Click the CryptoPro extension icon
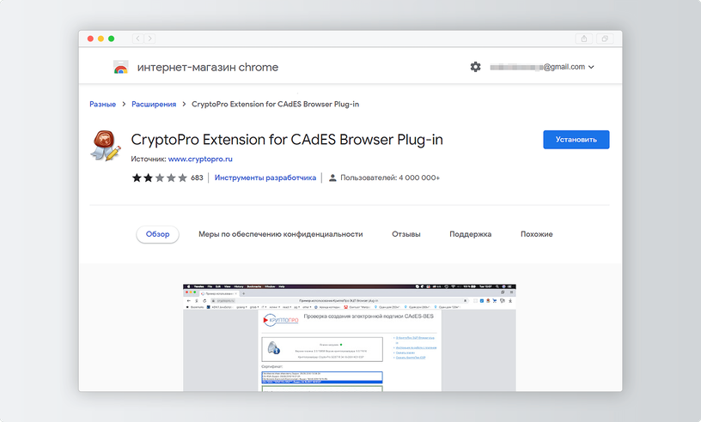The height and width of the screenshot is (422, 701). (x=106, y=146)
